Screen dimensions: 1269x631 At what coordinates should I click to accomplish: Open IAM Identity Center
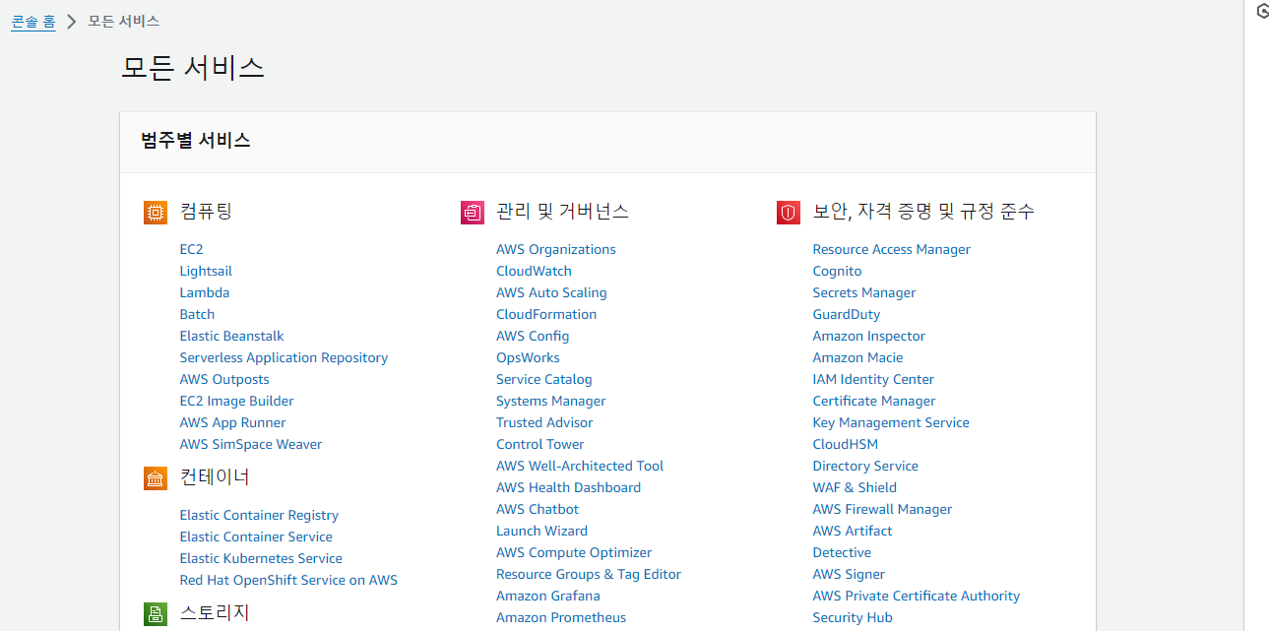tap(873, 379)
